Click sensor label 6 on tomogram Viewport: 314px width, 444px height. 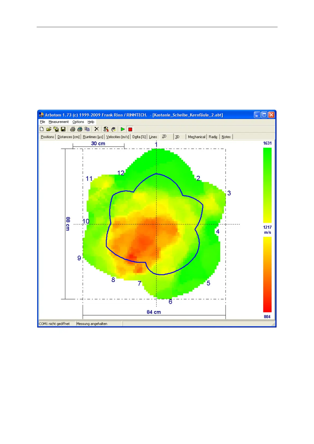click(170, 302)
